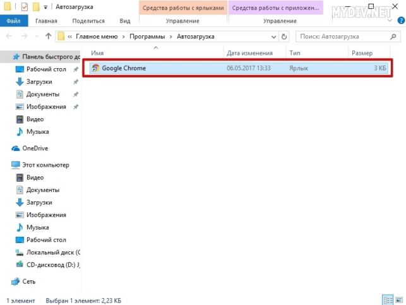Open pinned Рабочий стол under quick access
Viewport: 406px width, 305px height.
pyautogui.click(x=46, y=69)
